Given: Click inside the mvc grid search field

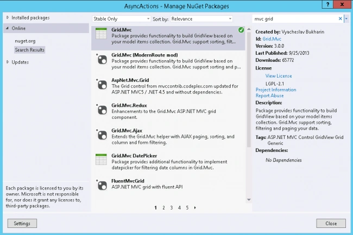Looking at the screenshot, I should 295,19.
